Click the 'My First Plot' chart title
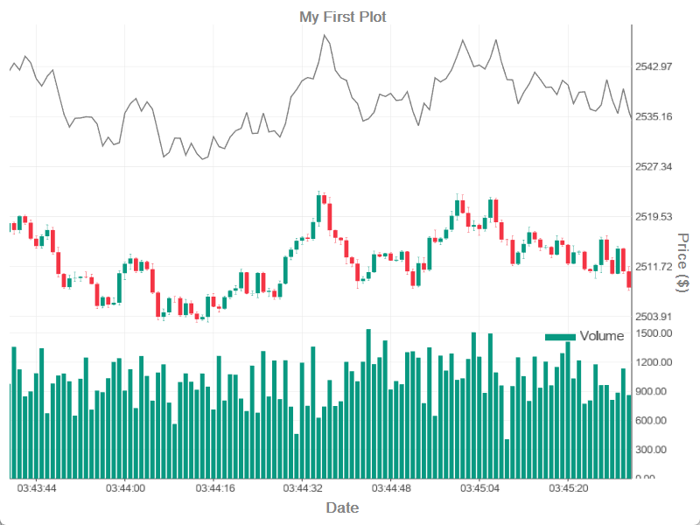Image resolution: width=700 pixels, height=525 pixels. click(x=343, y=17)
